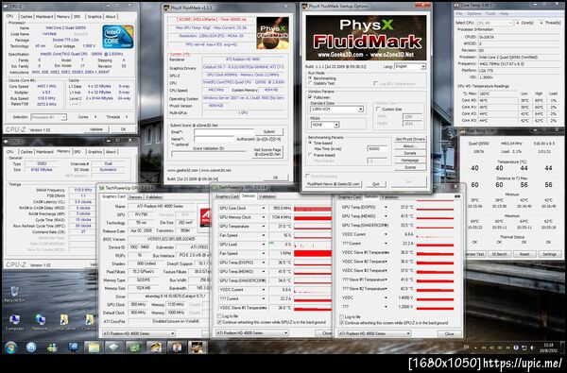567x373 pixels.
Task: Click Settings button in Real Temp
Action: coord(549,254)
